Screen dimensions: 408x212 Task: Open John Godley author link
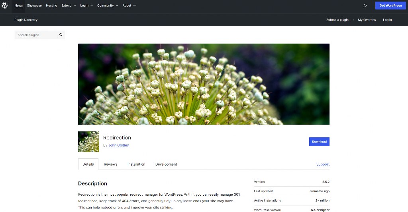(x=118, y=145)
